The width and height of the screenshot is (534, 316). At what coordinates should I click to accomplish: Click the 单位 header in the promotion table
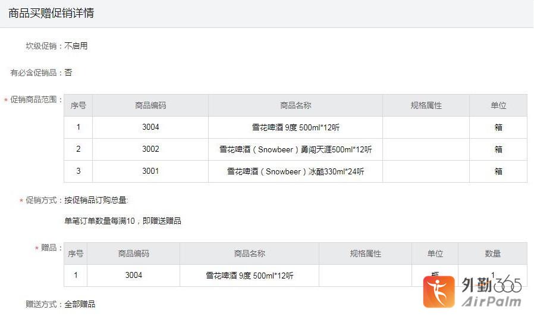[x=498, y=105]
